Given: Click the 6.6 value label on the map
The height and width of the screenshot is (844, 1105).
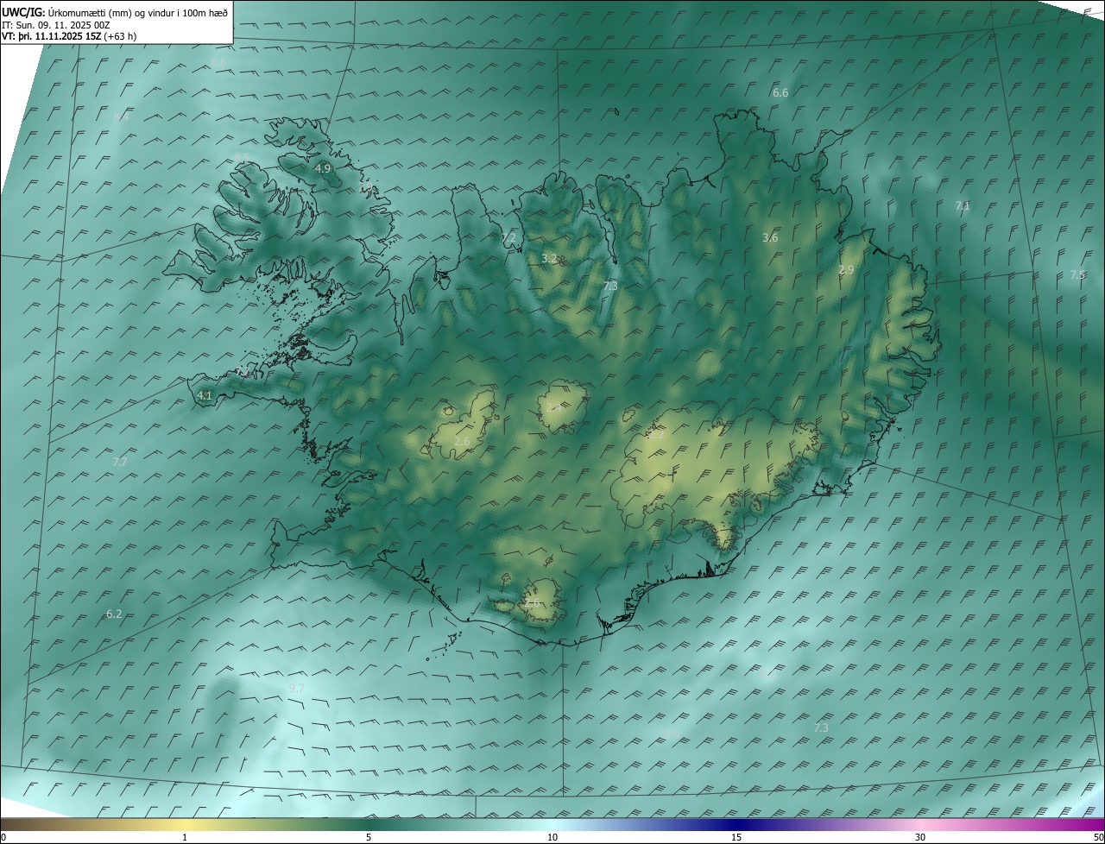Looking at the screenshot, I should [x=780, y=92].
